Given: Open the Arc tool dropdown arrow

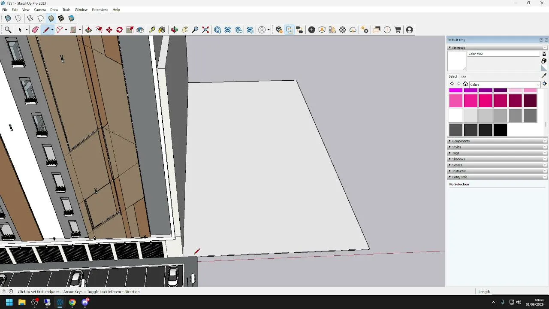Looking at the screenshot, I should [66, 30].
